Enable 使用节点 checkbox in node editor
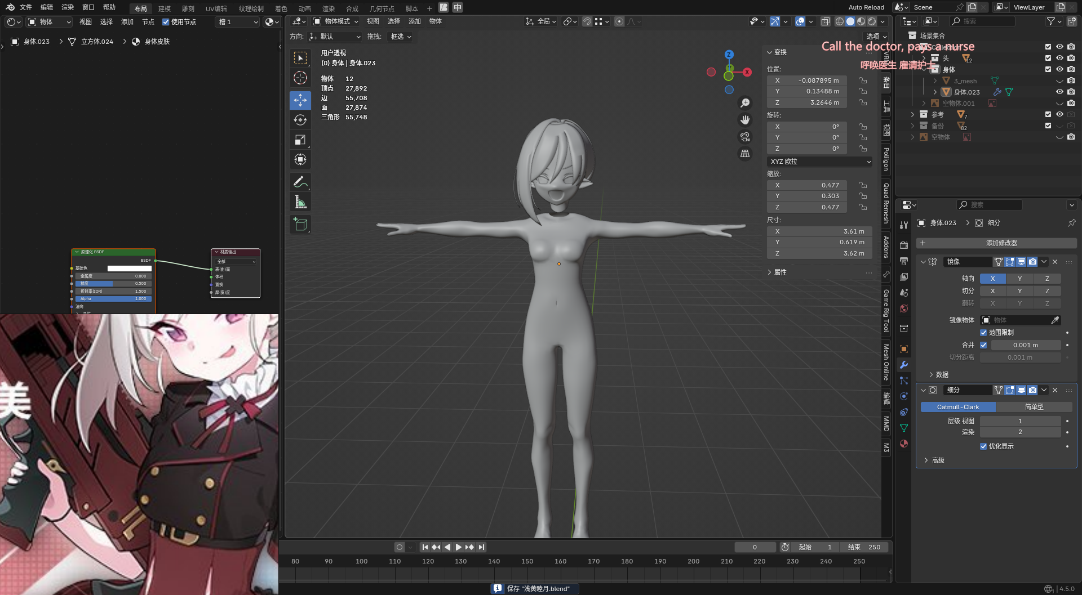The image size is (1082, 595). [x=166, y=22]
